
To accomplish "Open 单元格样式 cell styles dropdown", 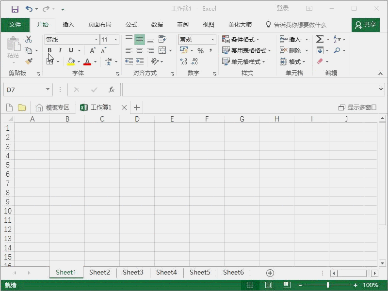I will [x=243, y=61].
